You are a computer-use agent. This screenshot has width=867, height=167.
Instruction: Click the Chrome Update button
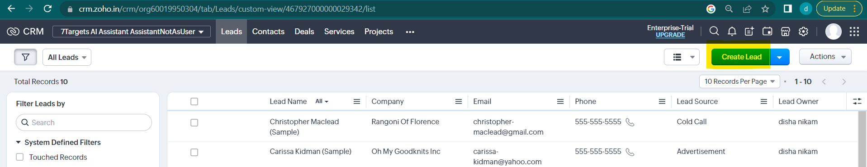(x=834, y=9)
